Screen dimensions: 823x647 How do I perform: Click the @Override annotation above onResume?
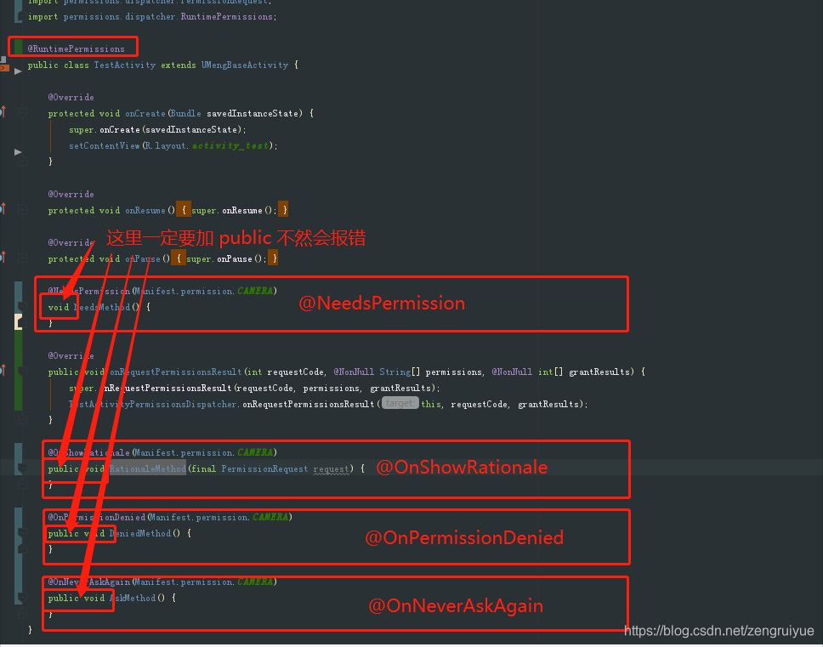[x=71, y=194]
